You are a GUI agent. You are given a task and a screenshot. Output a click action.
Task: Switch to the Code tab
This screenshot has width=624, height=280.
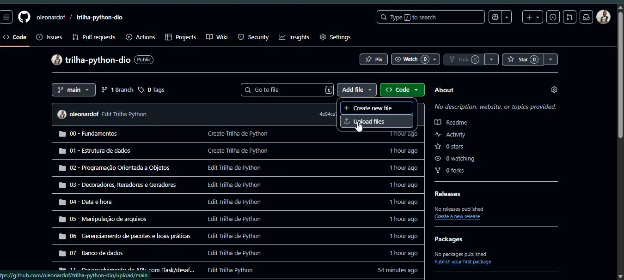point(15,37)
